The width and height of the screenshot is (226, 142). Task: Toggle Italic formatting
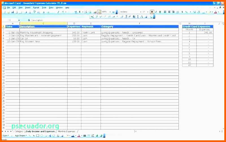[156, 12]
